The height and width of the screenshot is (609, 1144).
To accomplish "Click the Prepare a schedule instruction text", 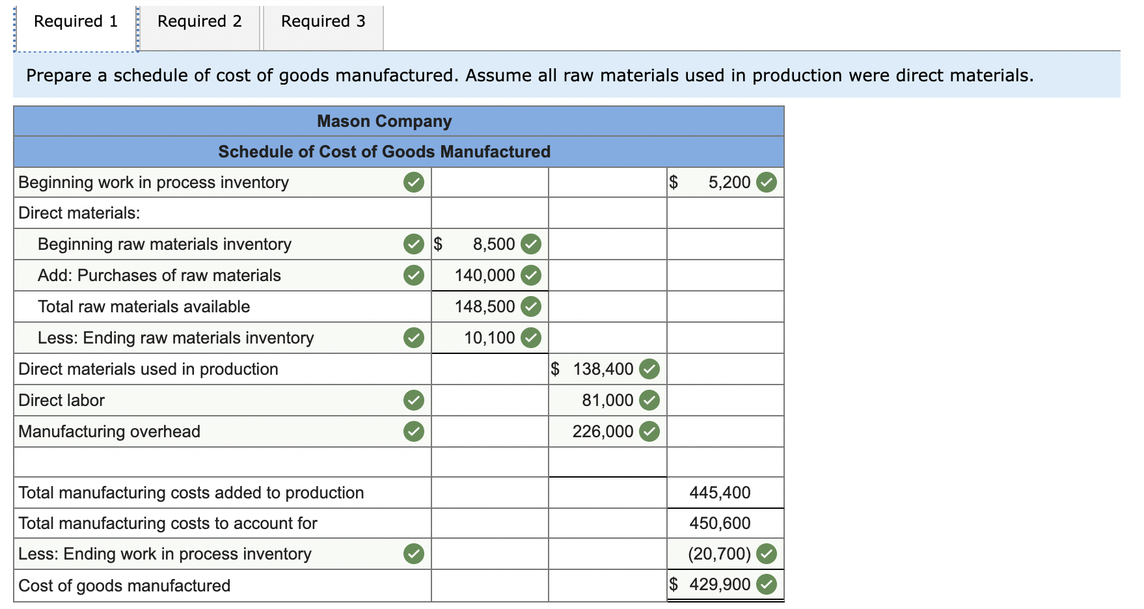I will click(530, 75).
